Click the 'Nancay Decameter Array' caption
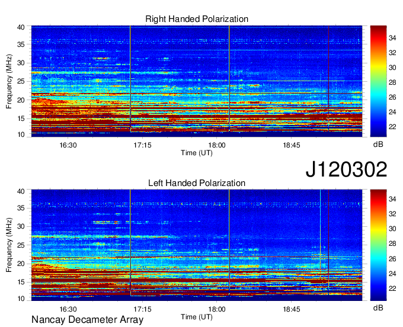Viewport: 403px width, 327px height. point(87,320)
